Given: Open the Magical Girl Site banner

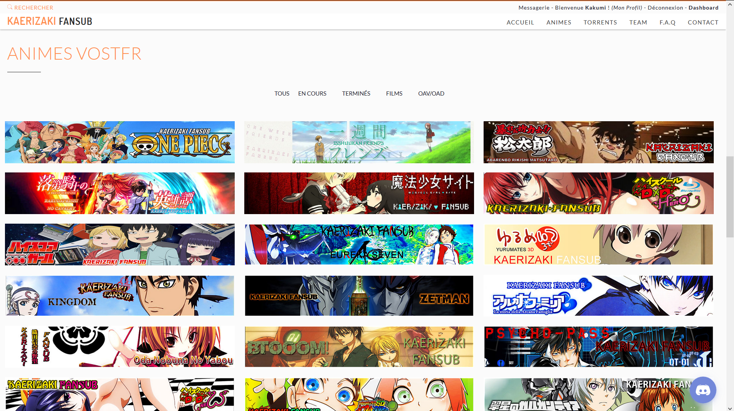Looking at the screenshot, I should [x=359, y=193].
